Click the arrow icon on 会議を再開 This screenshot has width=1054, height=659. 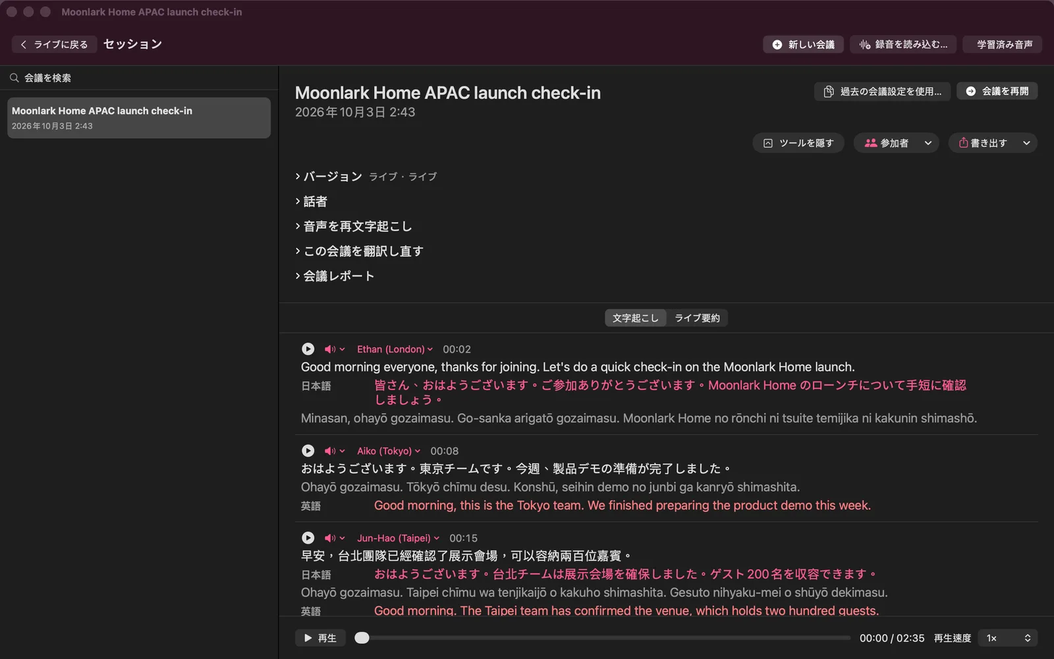tap(971, 91)
